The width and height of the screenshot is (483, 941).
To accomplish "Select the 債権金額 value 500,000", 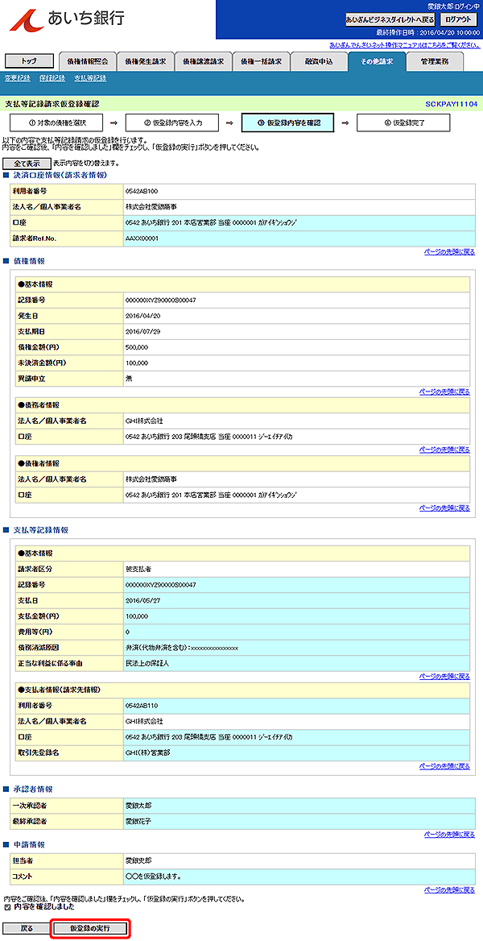I will (137, 347).
